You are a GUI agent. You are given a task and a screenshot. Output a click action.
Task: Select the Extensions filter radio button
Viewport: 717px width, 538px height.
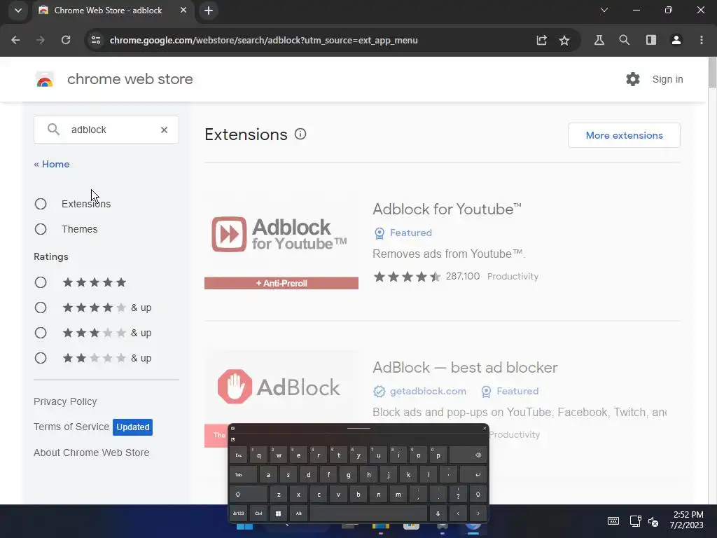41,204
